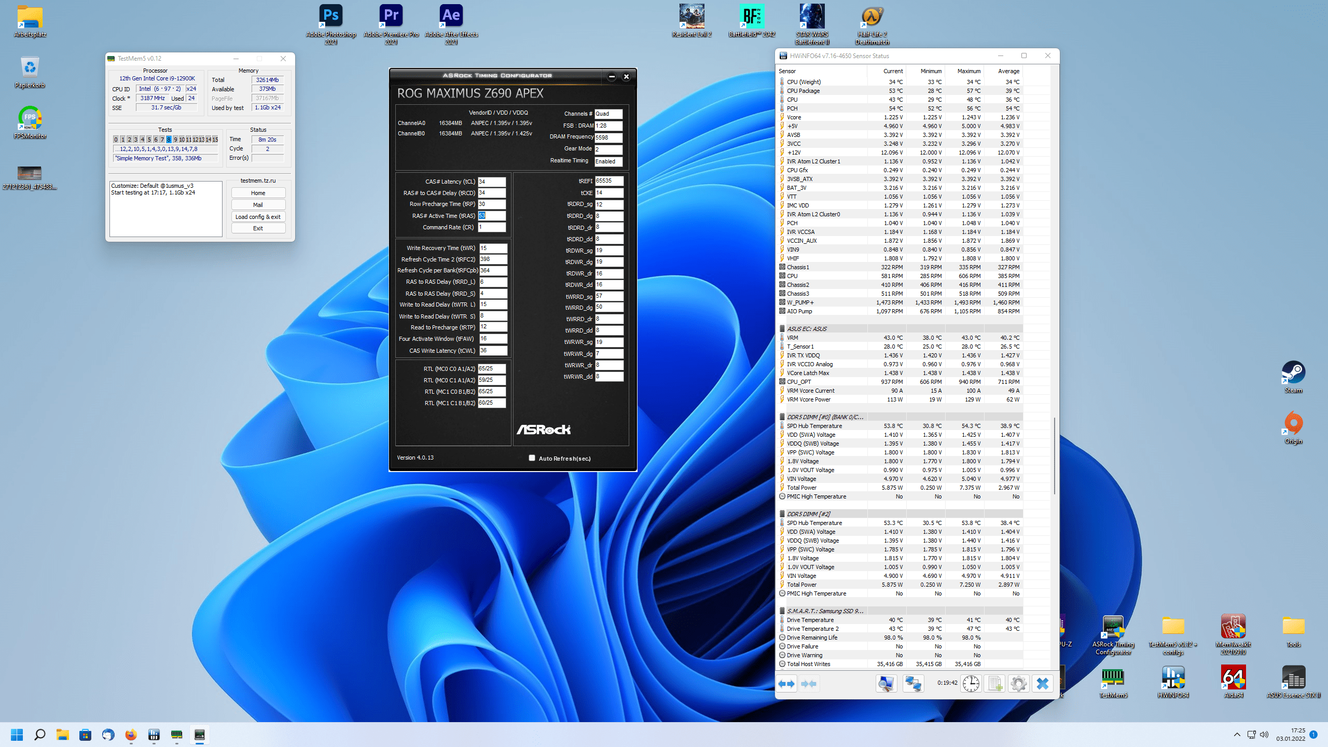
Task: Click Refresh Cycle Time 2 (tRFC2) field
Action: tap(493, 259)
